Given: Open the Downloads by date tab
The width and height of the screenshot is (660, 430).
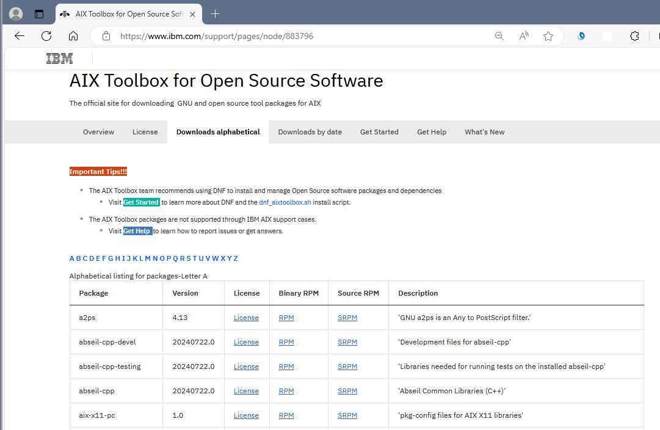Looking at the screenshot, I should [310, 132].
